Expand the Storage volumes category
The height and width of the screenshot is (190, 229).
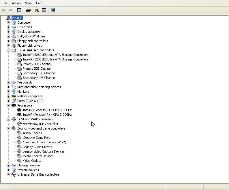pos(8,165)
